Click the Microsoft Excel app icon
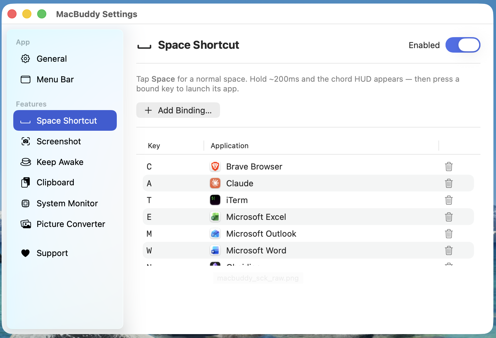The width and height of the screenshot is (496, 338). coord(215,217)
